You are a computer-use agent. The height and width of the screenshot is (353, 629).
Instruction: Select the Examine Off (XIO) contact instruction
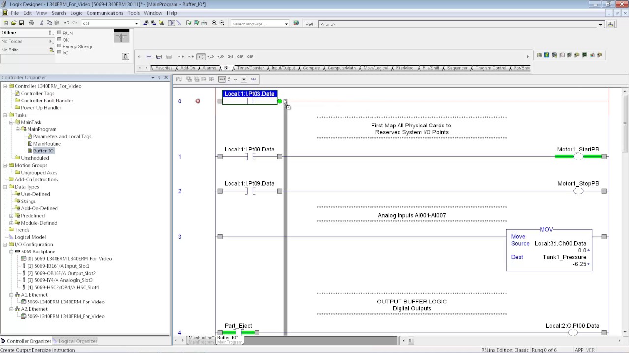tap(191, 57)
